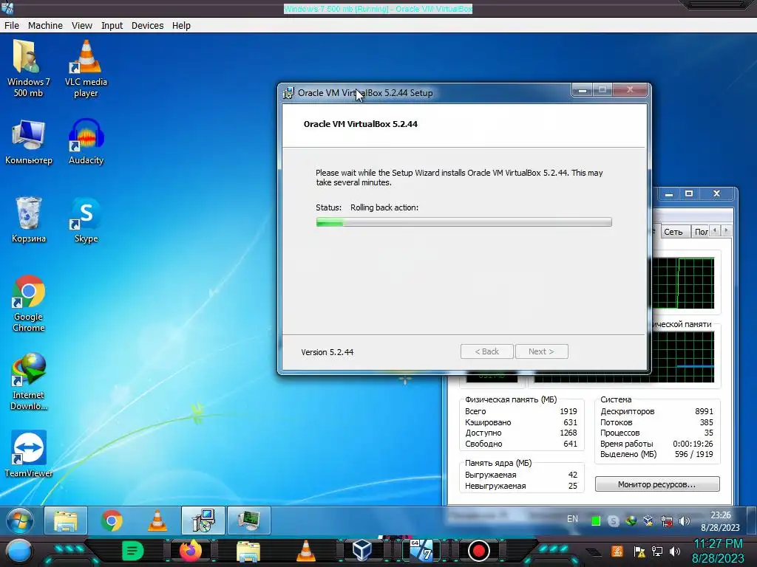Minimize the Oracle VM VirtualBox Setup window

pyautogui.click(x=583, y=90)
